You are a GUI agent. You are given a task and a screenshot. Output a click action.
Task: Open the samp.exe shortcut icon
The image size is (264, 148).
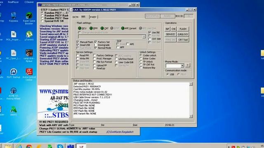pyautogui.click(x=29, y=55)
